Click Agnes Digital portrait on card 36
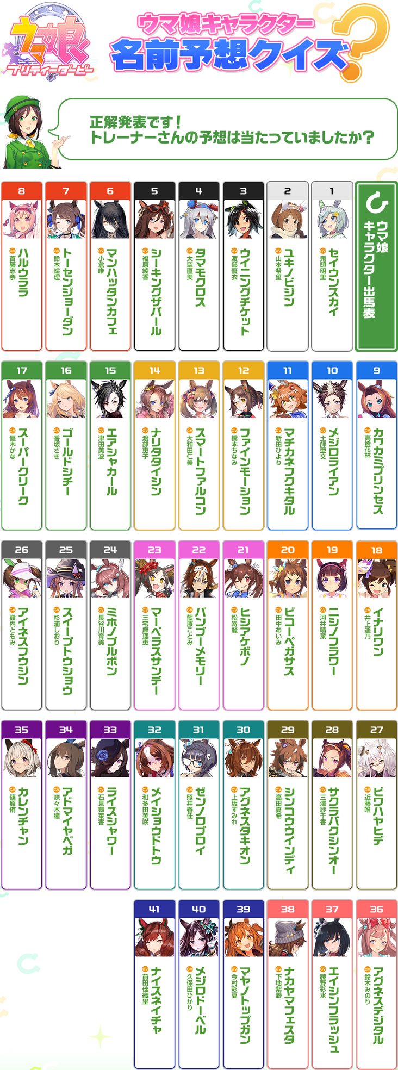Image resolution: width=398 pixels, height=1070 pixels. [x=376, y=937]
